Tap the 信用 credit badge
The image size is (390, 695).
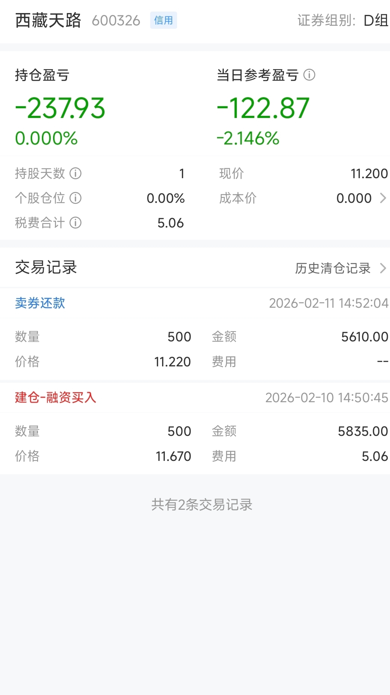tap(163, 20)
